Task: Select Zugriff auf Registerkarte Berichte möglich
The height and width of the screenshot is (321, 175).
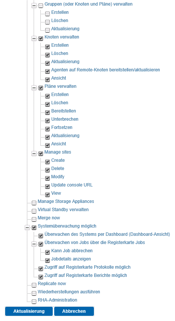Action: pyautogui.click(x=86, y=275)
